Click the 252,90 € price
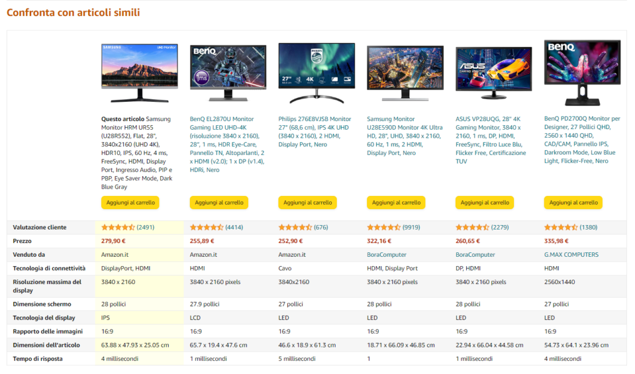The image size is (635, 374). click(290, 241)
